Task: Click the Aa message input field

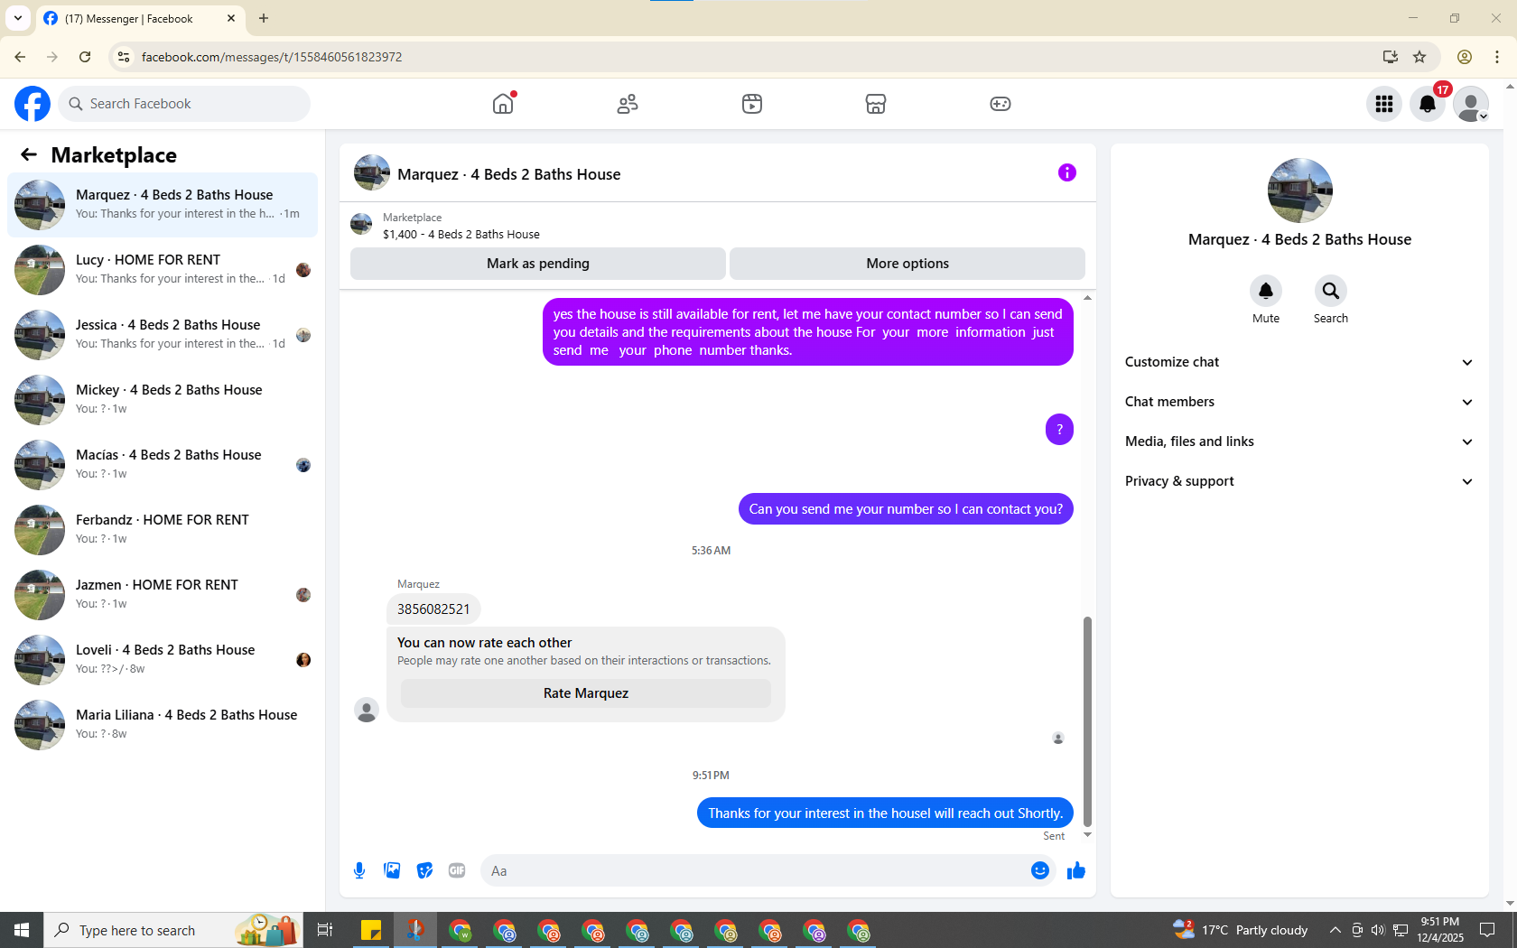Action: point(755,870)
